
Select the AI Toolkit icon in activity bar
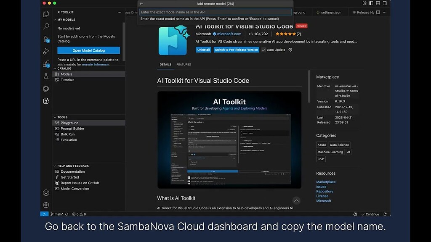[x=45, y=101]
